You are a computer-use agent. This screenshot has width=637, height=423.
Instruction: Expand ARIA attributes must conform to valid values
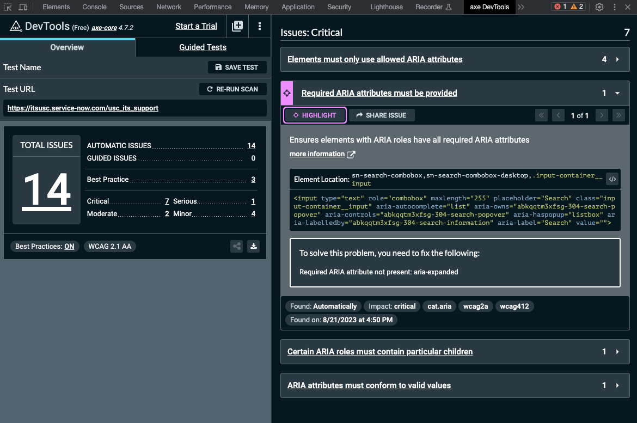617,385
